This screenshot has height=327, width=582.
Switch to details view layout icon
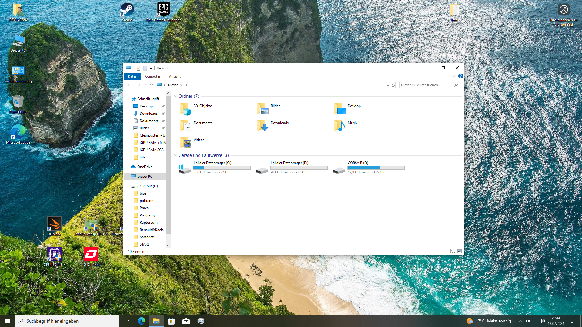pos(453,251)
